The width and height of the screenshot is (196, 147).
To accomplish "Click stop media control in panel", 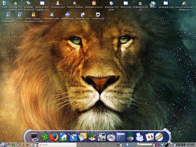I will point(131,145).
